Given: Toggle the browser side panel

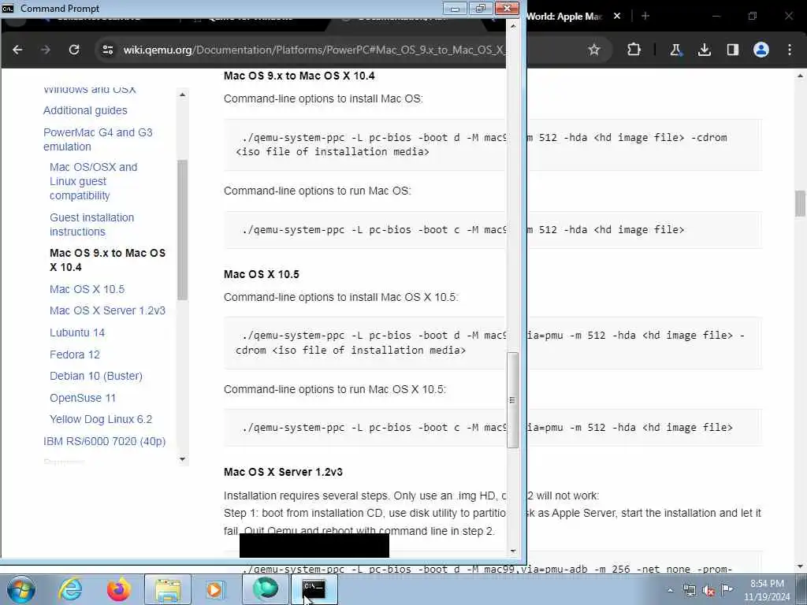Looking at the screenshot, I should pyautogui.click(x=732, y=50).
